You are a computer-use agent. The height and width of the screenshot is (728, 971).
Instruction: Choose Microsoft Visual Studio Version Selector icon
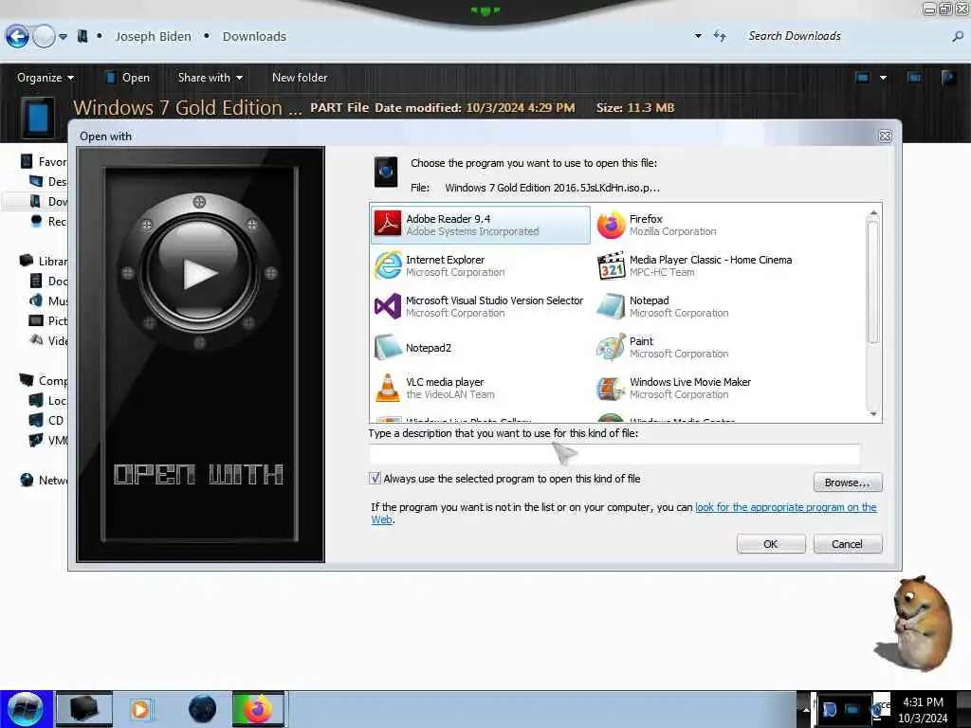[x=388, y=306]
